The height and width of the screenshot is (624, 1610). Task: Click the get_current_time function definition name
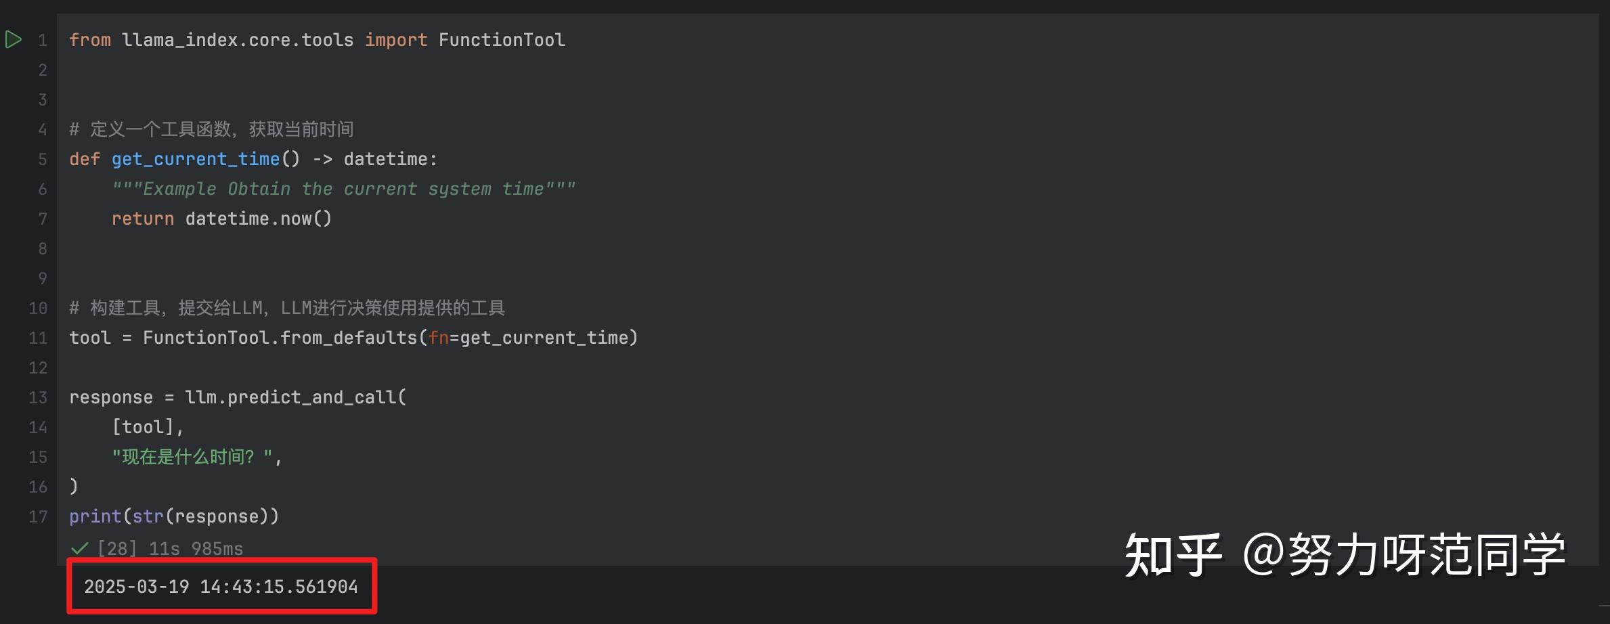tap(196, 160)
